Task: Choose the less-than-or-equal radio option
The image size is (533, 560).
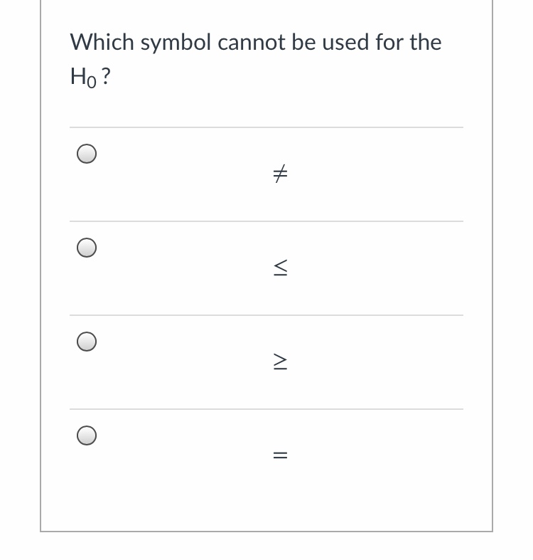Action: coord(87,248)
